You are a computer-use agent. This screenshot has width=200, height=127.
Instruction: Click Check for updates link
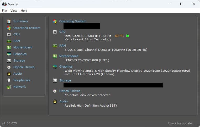[x=182, y=123]
